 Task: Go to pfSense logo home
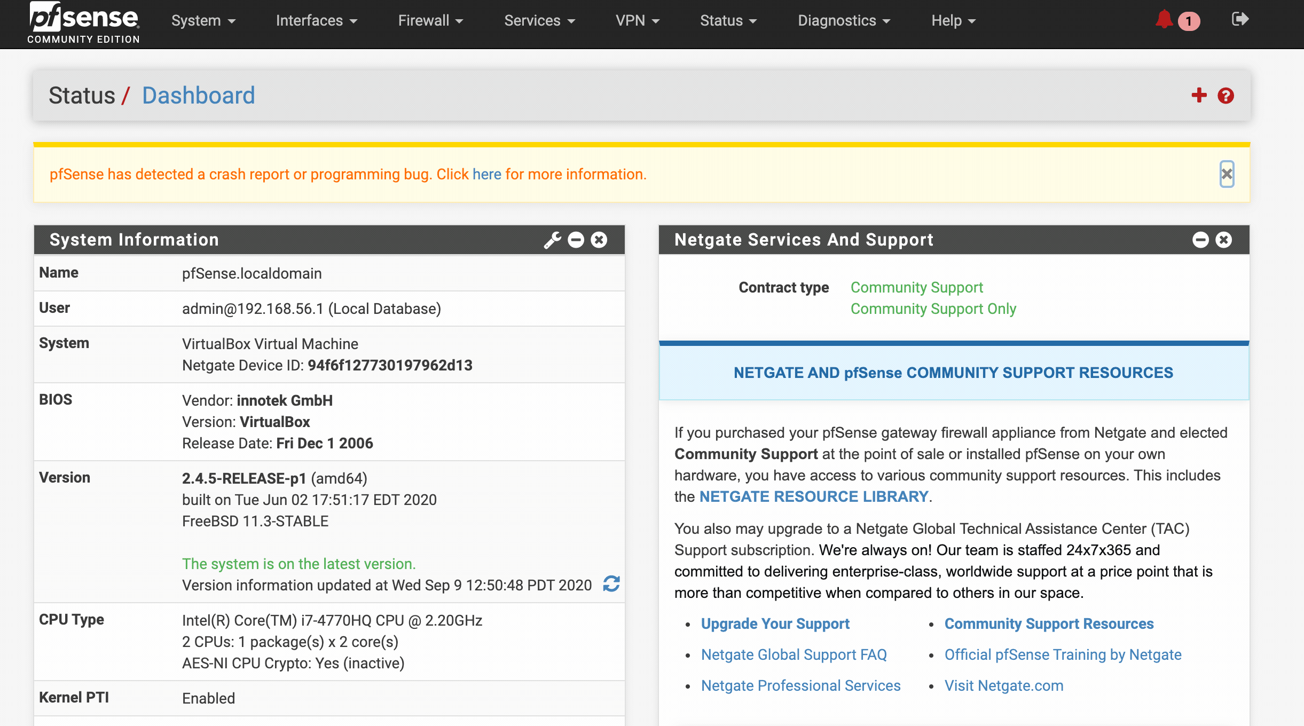tap(84, 23)
